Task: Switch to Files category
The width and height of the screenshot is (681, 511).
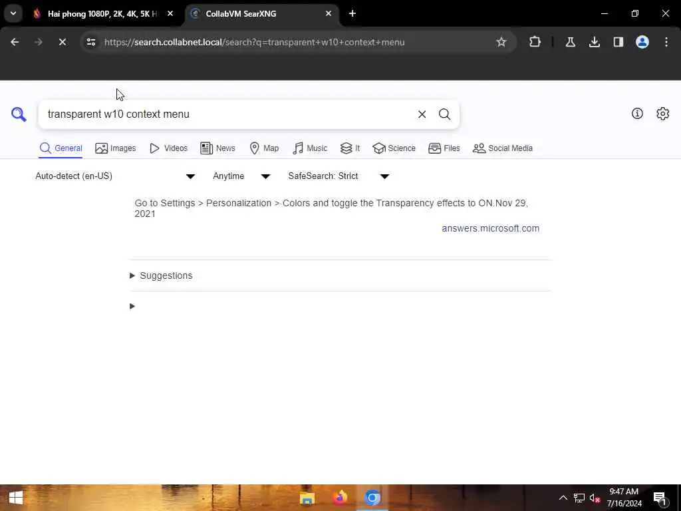Action: click(x=444, y=148)
